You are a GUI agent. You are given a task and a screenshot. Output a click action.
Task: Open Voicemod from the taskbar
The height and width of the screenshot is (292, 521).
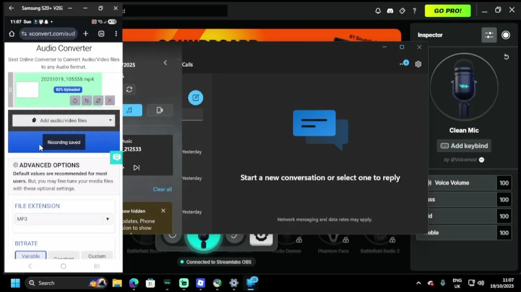click(x=167, y=283)
